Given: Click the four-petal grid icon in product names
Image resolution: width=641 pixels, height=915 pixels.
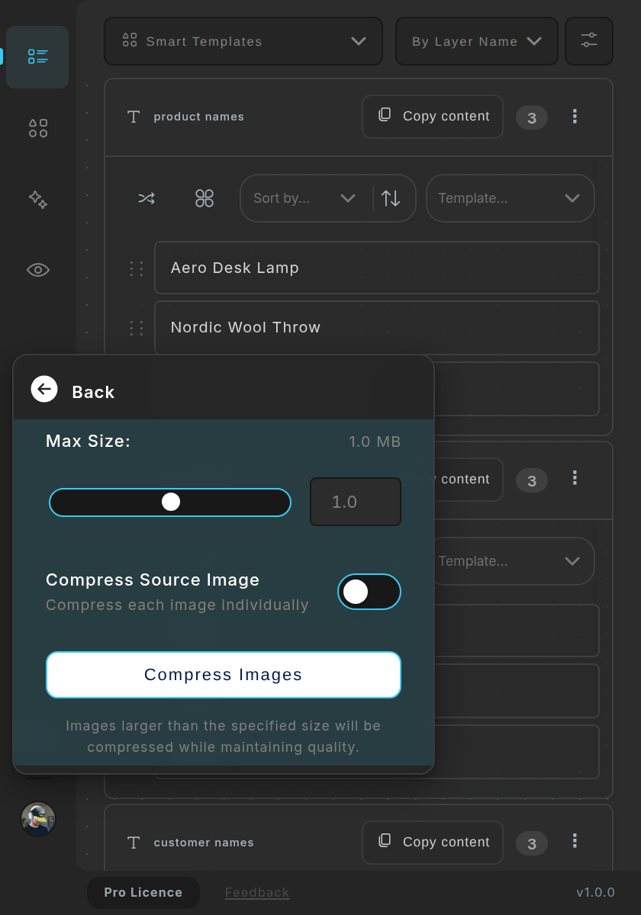Looking at the screenshot, I should pos(205,198).
